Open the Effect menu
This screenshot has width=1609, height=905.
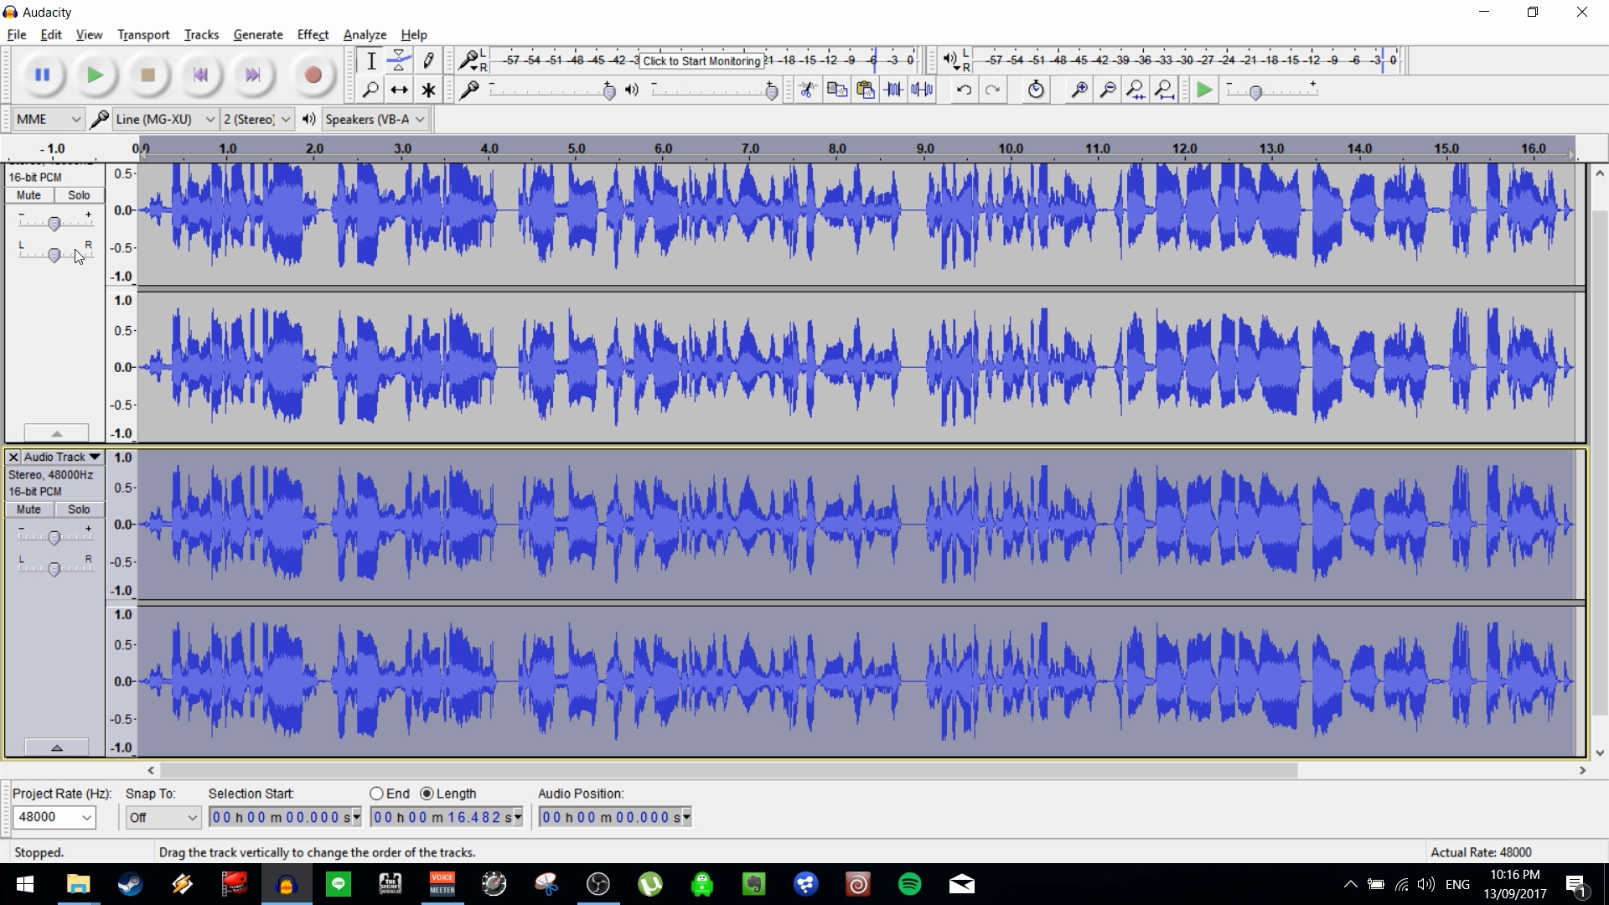[313, 34]
